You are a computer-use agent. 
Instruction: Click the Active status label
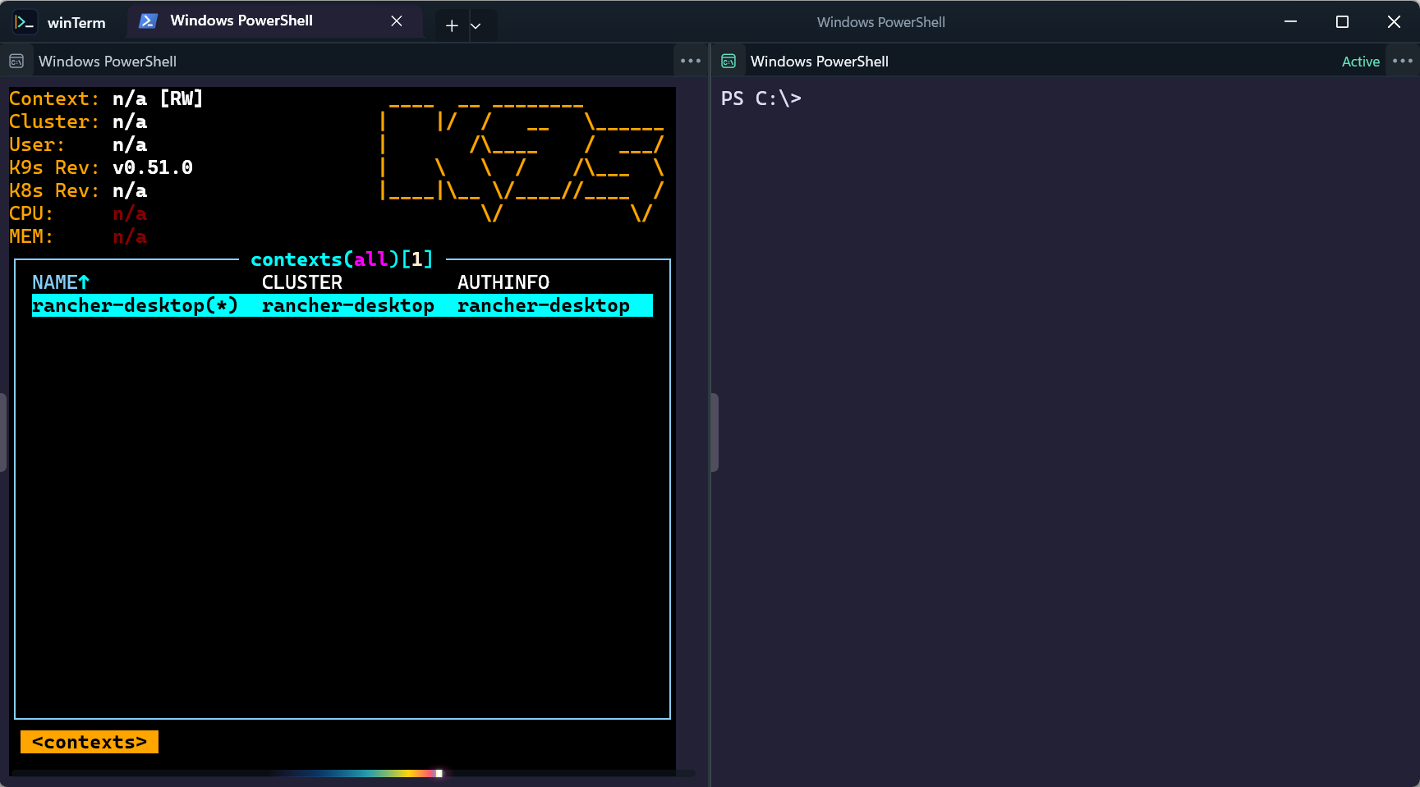click(x=1360, y=62)
